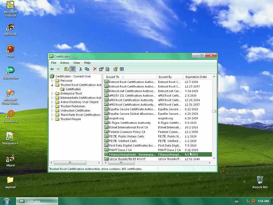Open the Action menu
Viewport: 273px width, 205px height.
[x=65, y=63]
